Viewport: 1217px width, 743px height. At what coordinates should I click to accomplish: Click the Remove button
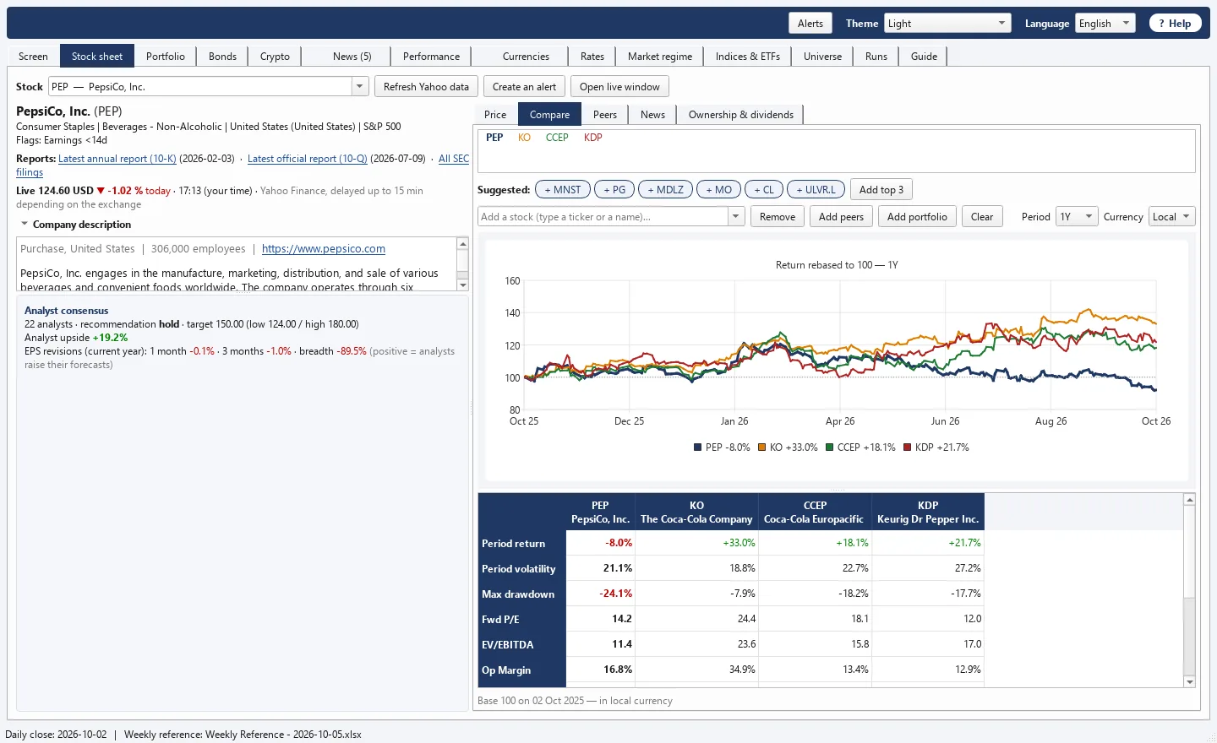coord(778,217)
